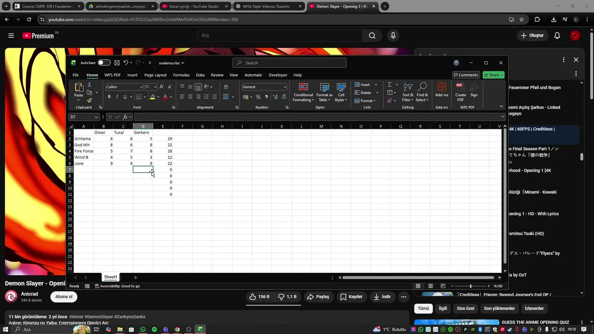Apply Bold formatting in Excel ribbon
594x334 pixels.
[x=109, y=96]
